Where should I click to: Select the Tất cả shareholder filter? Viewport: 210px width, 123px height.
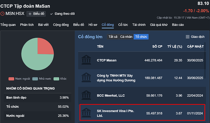click(113, 37)
